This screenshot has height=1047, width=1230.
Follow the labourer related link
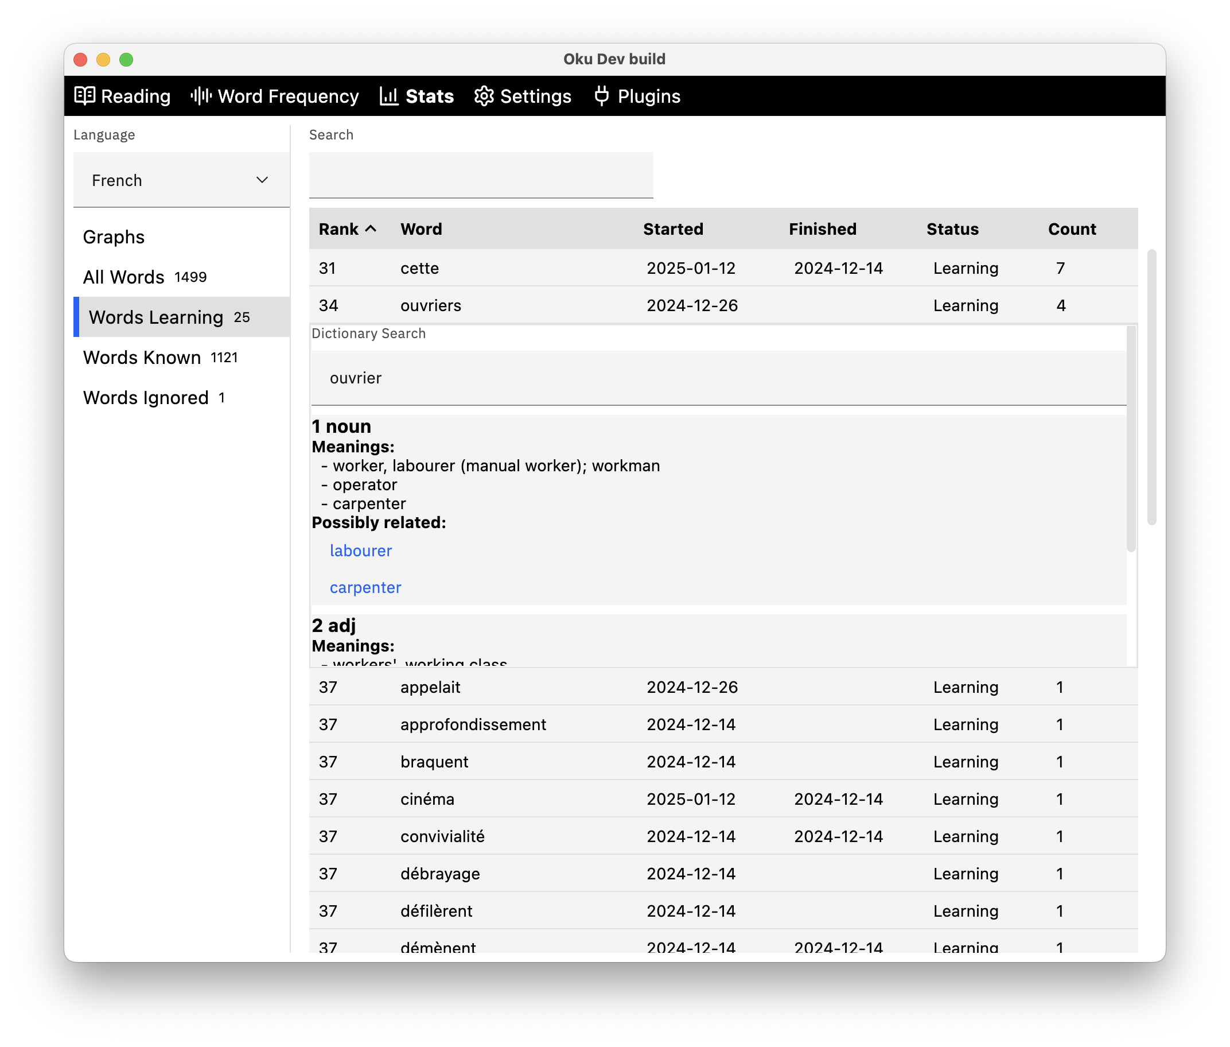(361, 551)
